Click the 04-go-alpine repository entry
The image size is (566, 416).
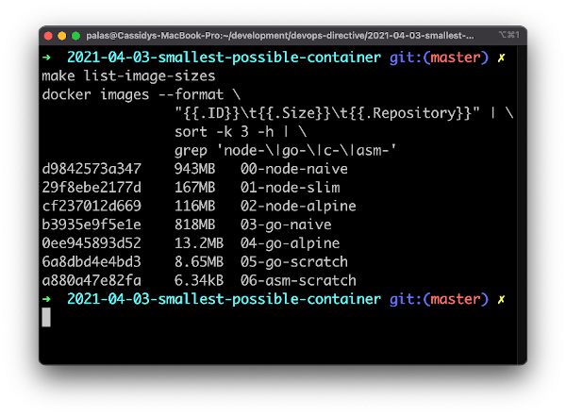[x=290, y=243]
